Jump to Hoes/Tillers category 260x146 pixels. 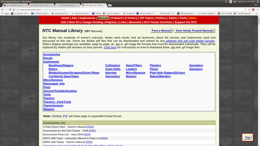(134, 65)
